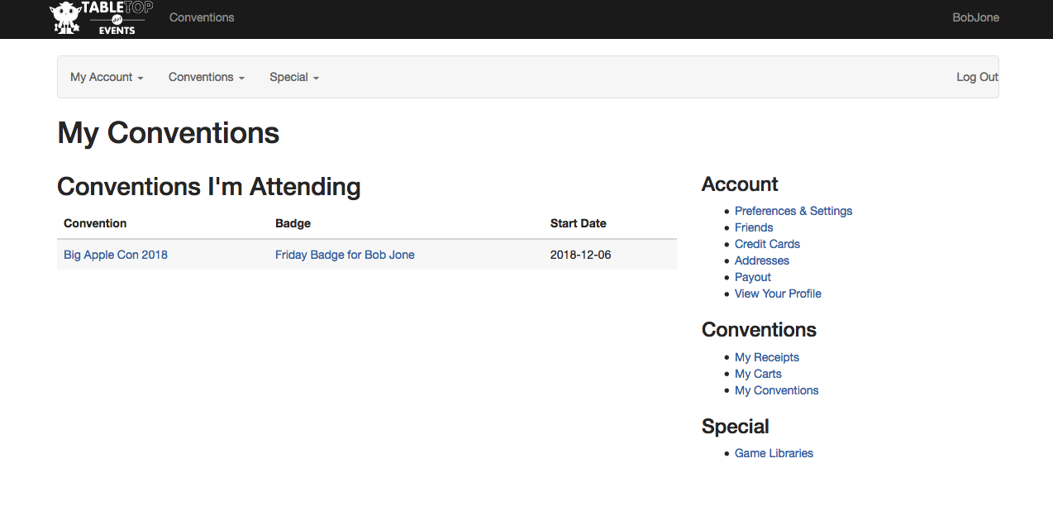Click the Start Date column header

point(578,223)
